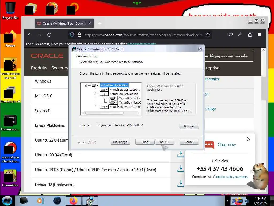This screenshot has width=274, height=206.
Task: Click Chat now link
Action: click(227, 145)
